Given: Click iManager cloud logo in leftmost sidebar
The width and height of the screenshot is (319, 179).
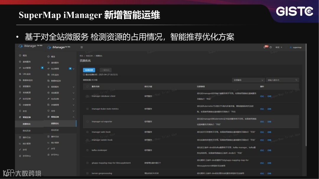Looking at the screenshot, I should [21, 46].
